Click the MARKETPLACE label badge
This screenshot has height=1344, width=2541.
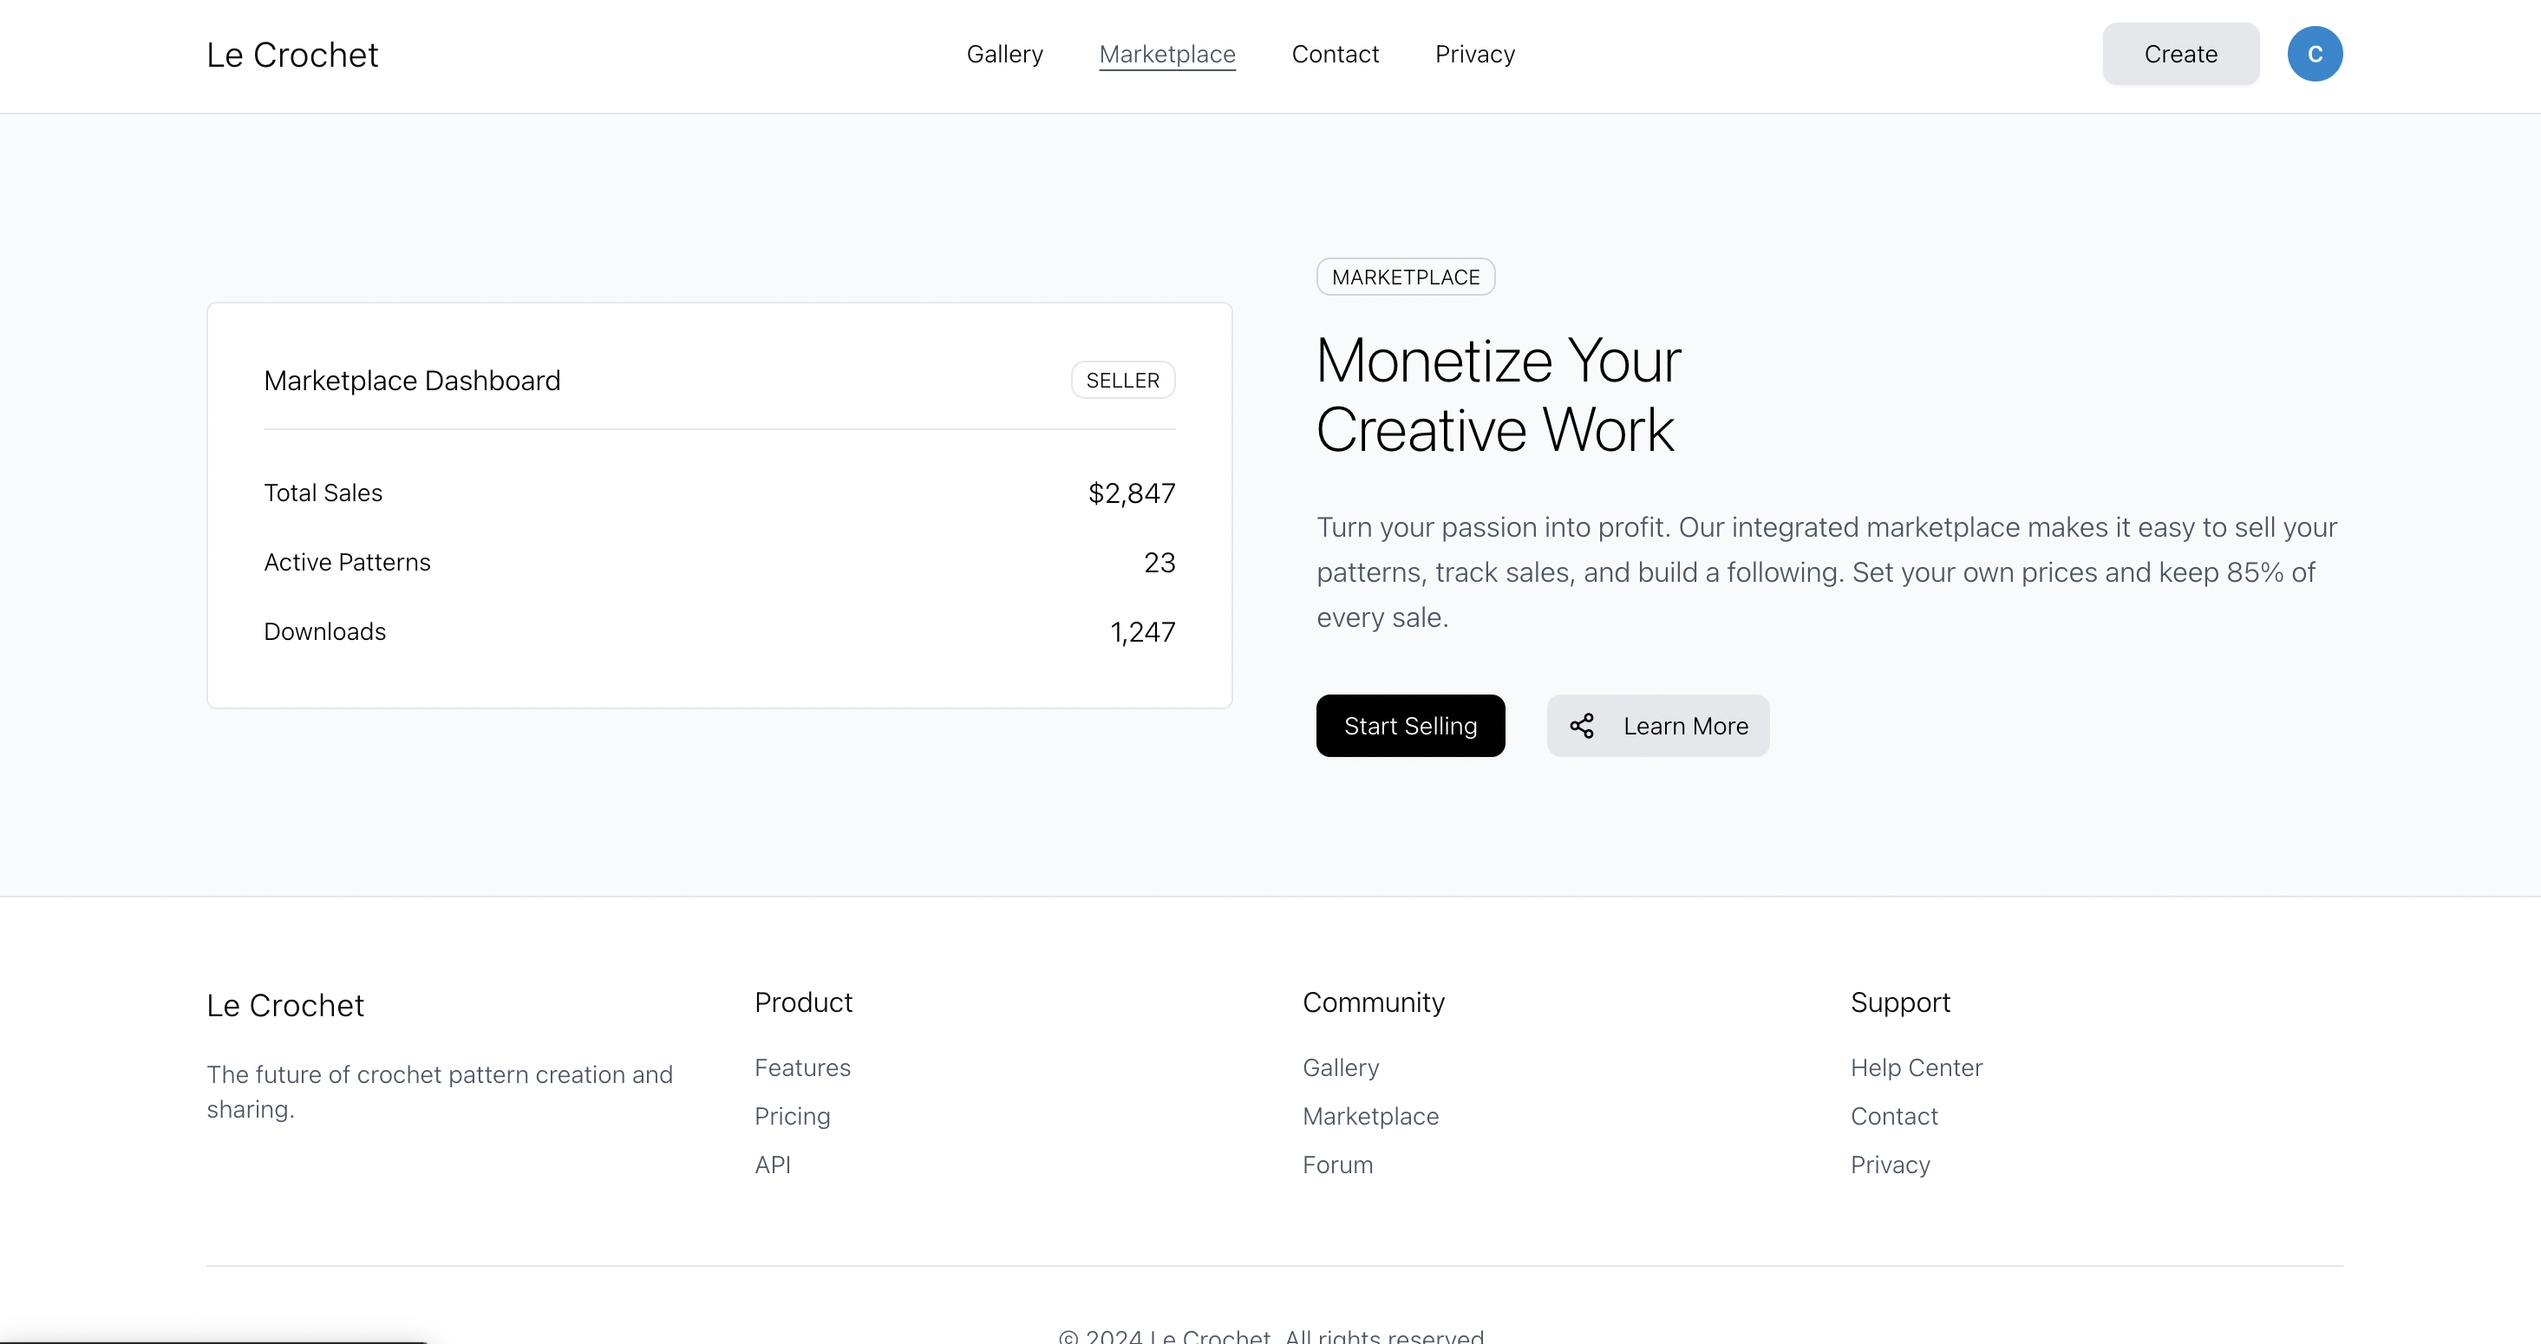point(1405,277)
